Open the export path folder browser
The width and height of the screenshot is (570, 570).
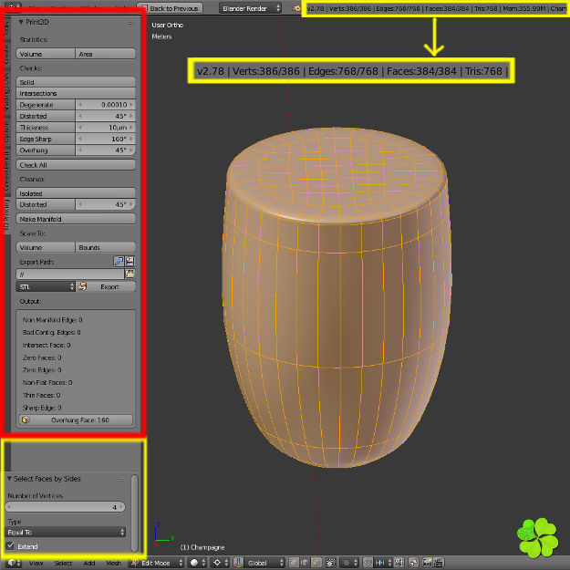[130, 274]
